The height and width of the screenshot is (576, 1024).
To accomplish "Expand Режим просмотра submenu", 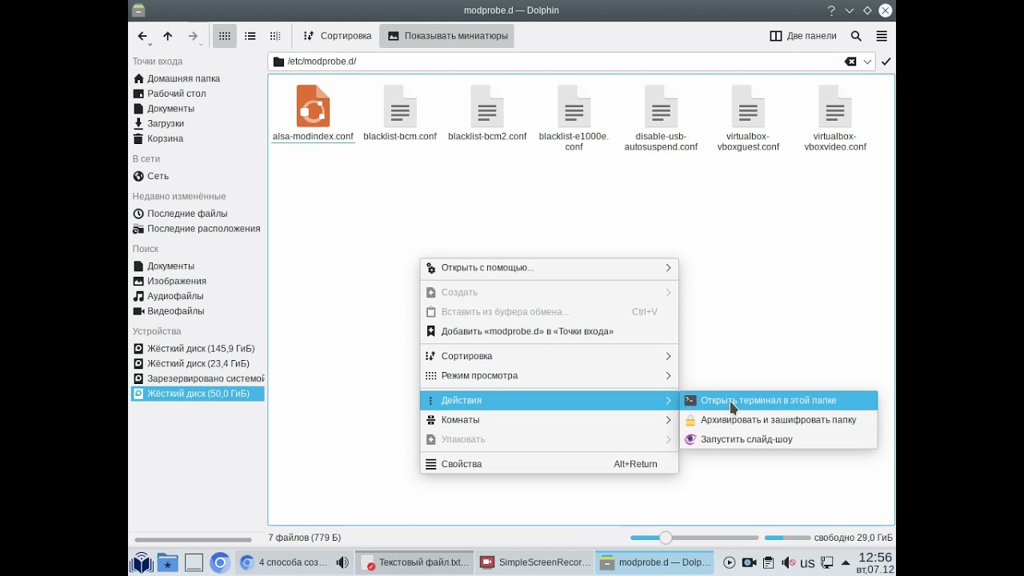I will coord(549,376).
